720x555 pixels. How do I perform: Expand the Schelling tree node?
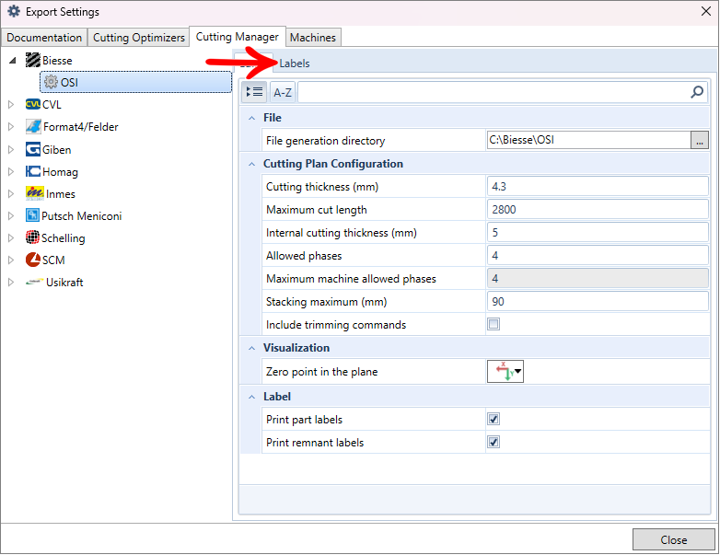[11, 237]
